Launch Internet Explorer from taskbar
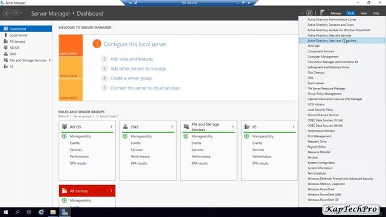 (41, 212)
